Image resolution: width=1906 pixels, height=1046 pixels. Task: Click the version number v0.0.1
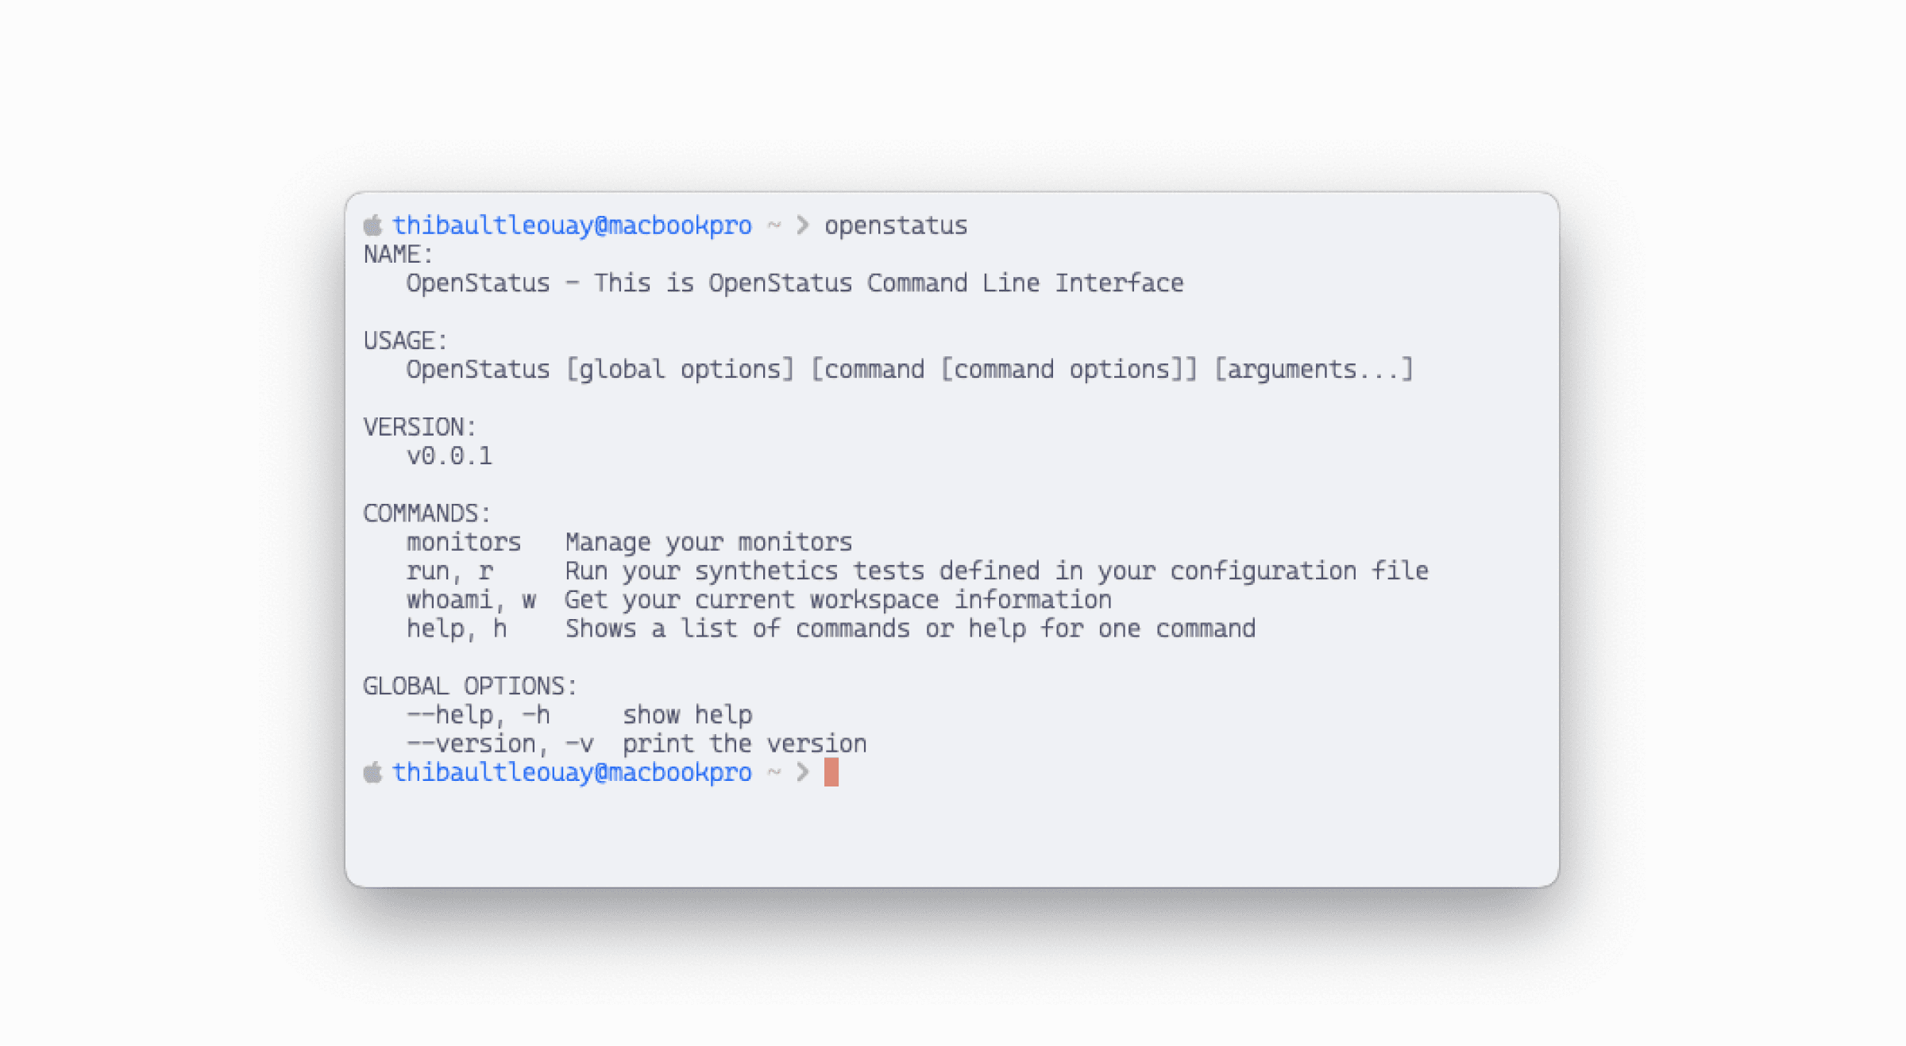pos(449,456)
